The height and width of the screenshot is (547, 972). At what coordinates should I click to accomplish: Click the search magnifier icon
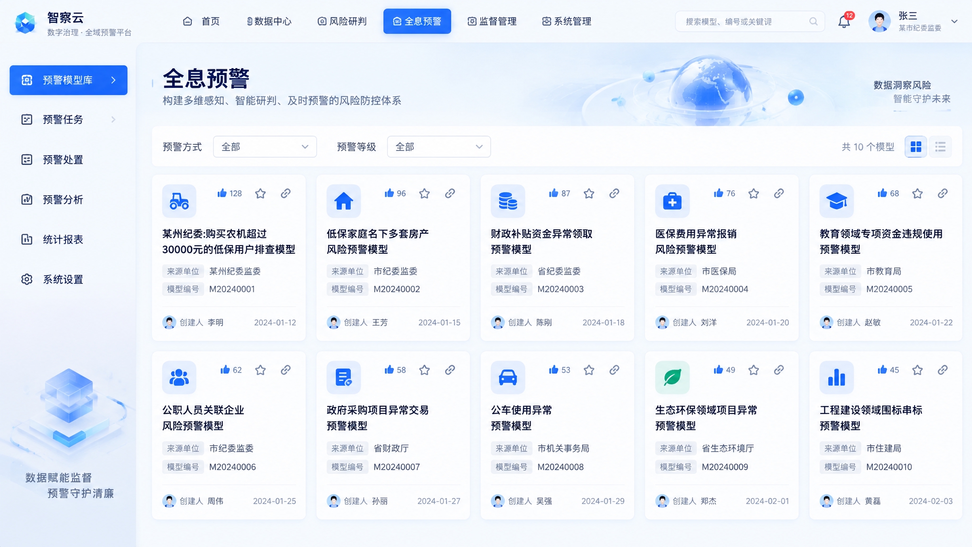[x=813, y=21]
